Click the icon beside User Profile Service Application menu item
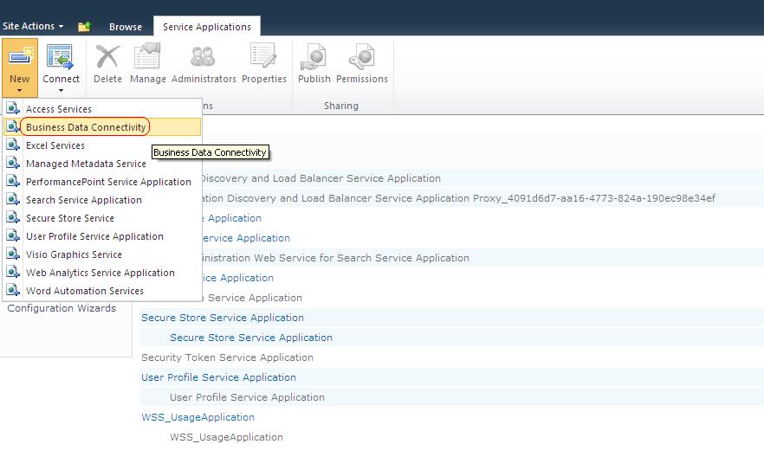 [x=13, y=235]
